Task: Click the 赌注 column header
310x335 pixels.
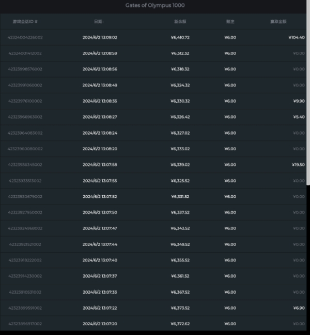Action: (230, 22)
